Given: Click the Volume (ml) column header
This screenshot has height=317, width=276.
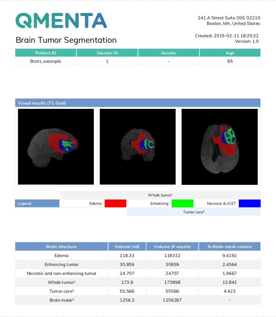Looking at the screenshot, I should (127, 247).
